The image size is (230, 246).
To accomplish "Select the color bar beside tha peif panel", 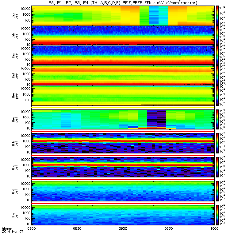I will point(217,119).
